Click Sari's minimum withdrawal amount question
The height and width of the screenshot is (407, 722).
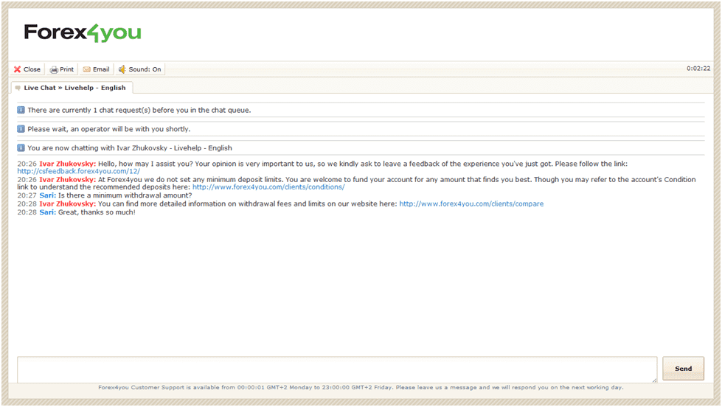click(125, 195)
